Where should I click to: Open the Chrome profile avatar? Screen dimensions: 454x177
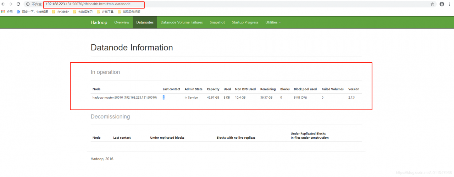click(442, 4)
